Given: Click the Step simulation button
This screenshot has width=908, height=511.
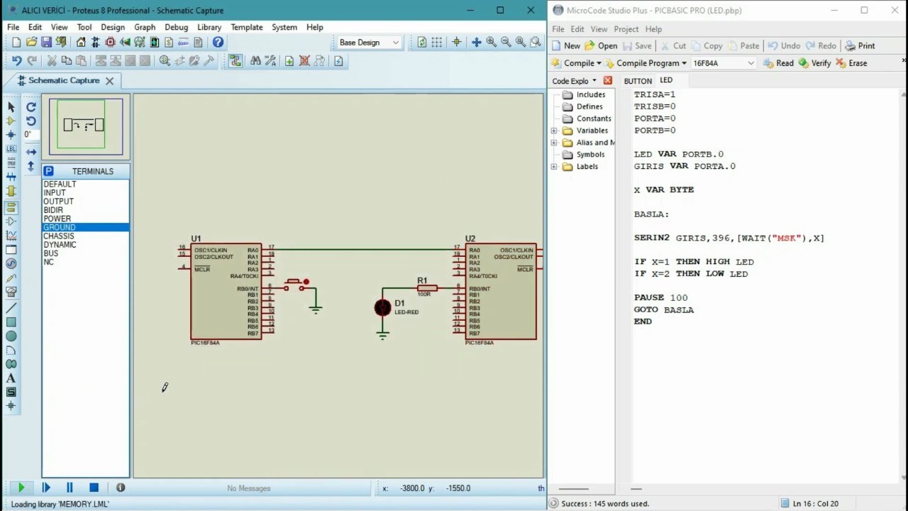Looking at the screenshot, I should (x=46, y=488).
